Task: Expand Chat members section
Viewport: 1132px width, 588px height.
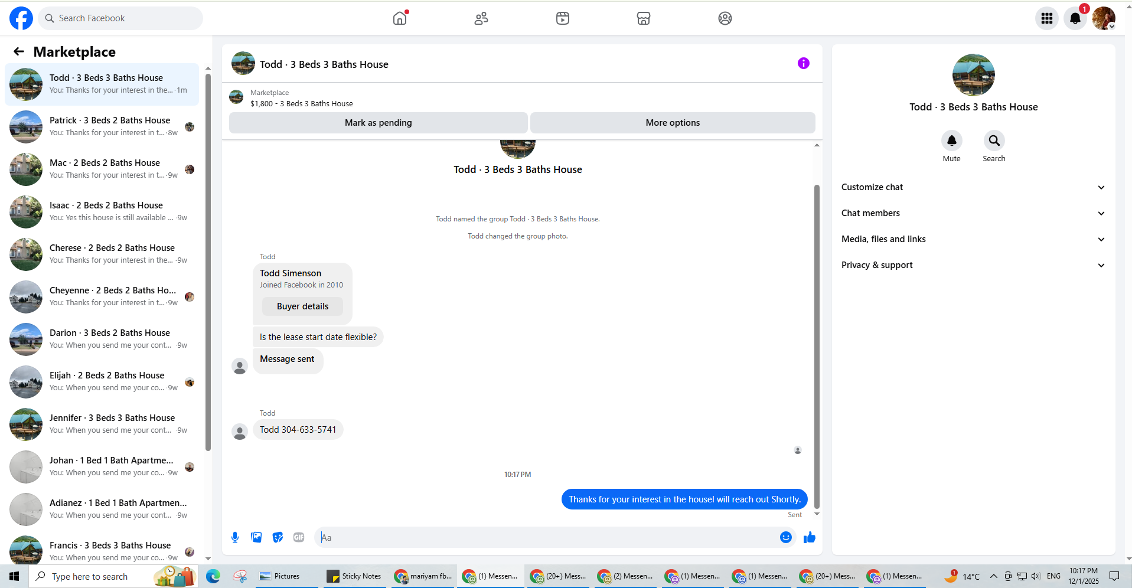Action: tap(973, 213)
